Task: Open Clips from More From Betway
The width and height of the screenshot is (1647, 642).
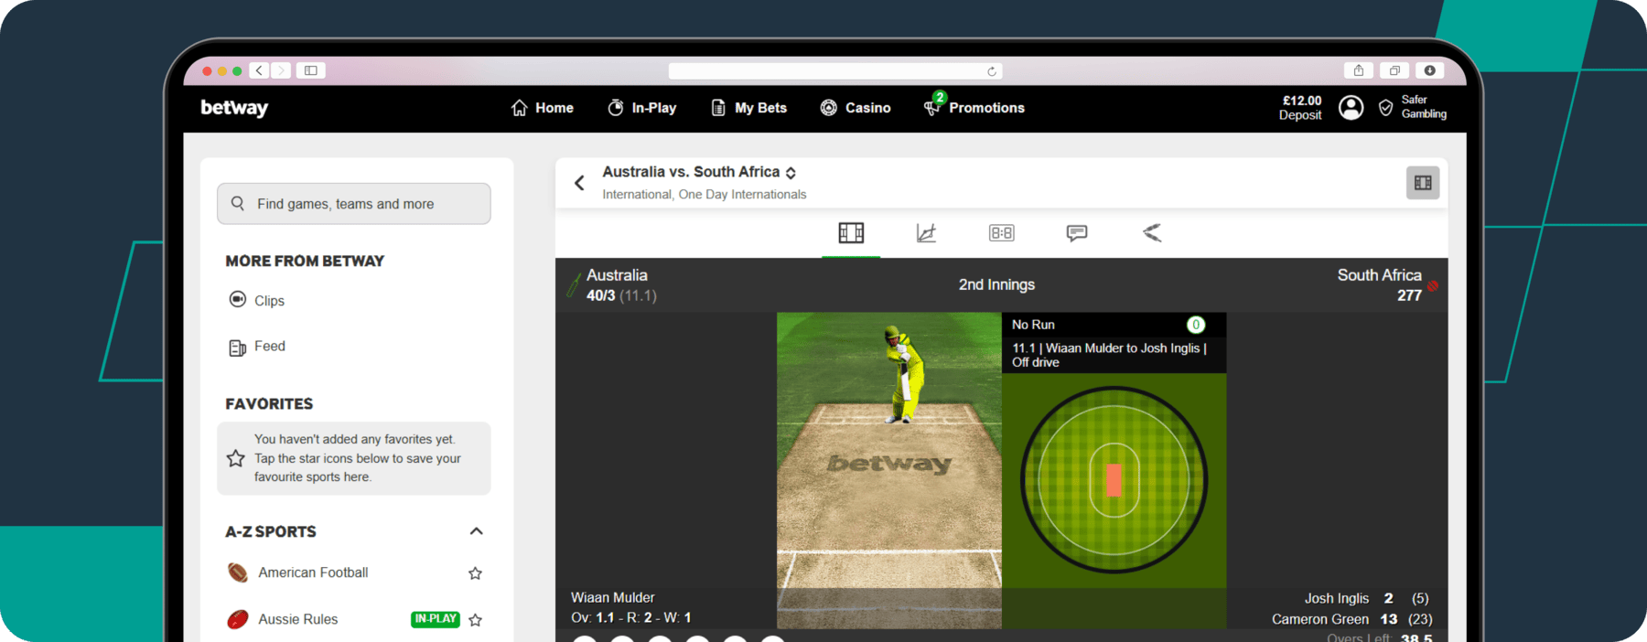Action: (x=256, y=300)
